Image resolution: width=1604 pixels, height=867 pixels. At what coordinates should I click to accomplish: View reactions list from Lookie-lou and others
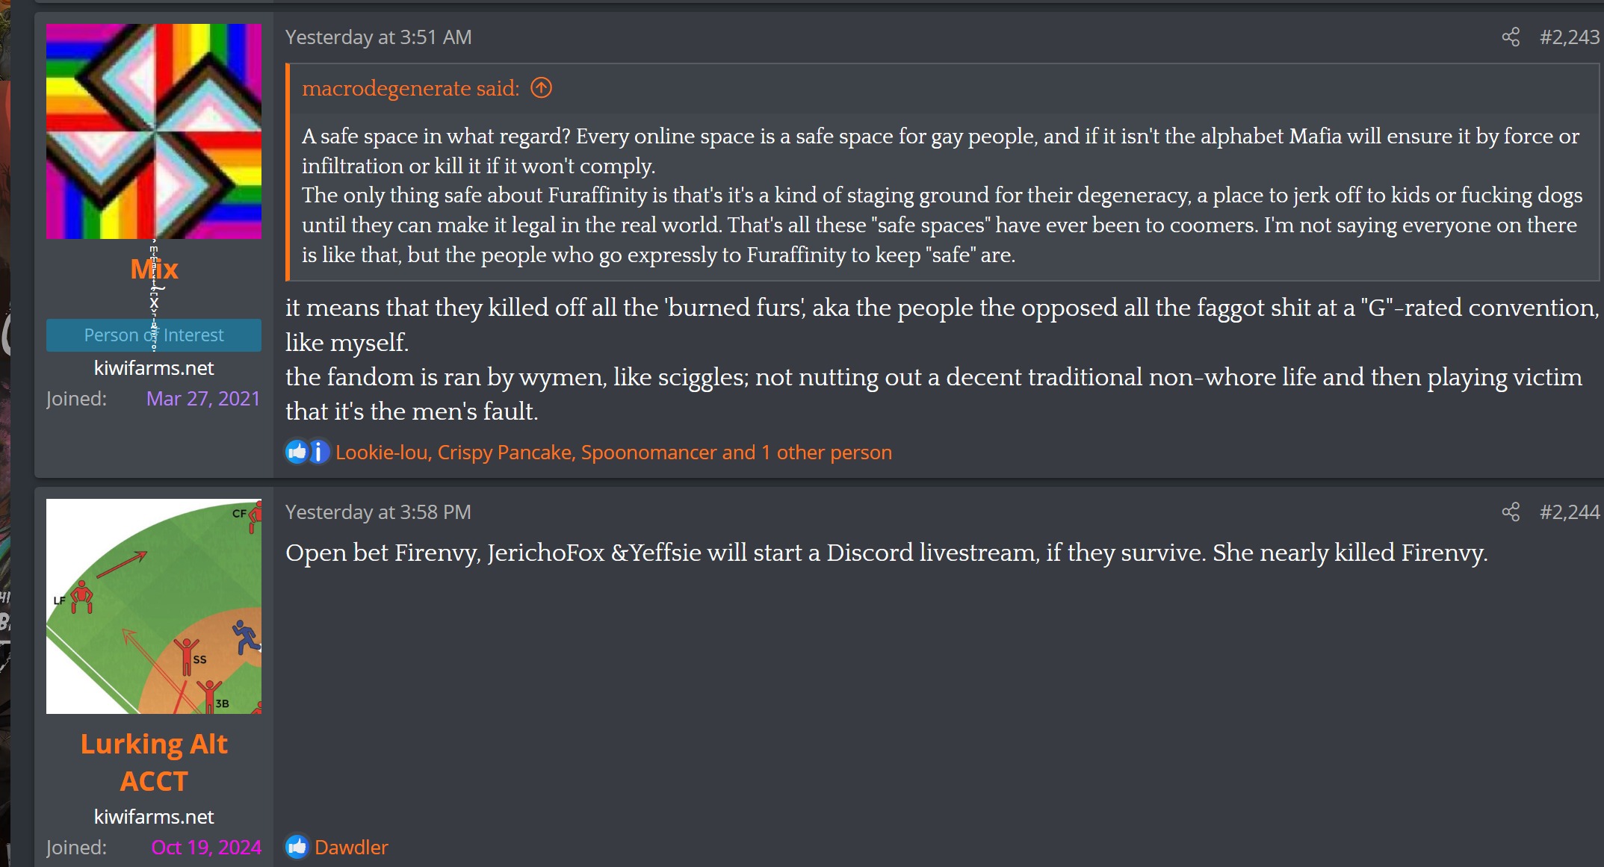coord(613,453)
